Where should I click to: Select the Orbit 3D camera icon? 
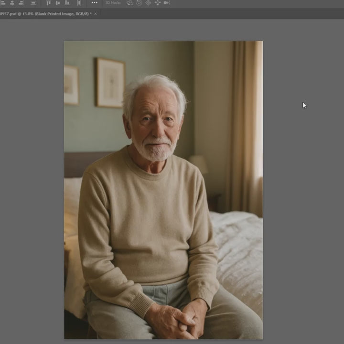[129, 3]
